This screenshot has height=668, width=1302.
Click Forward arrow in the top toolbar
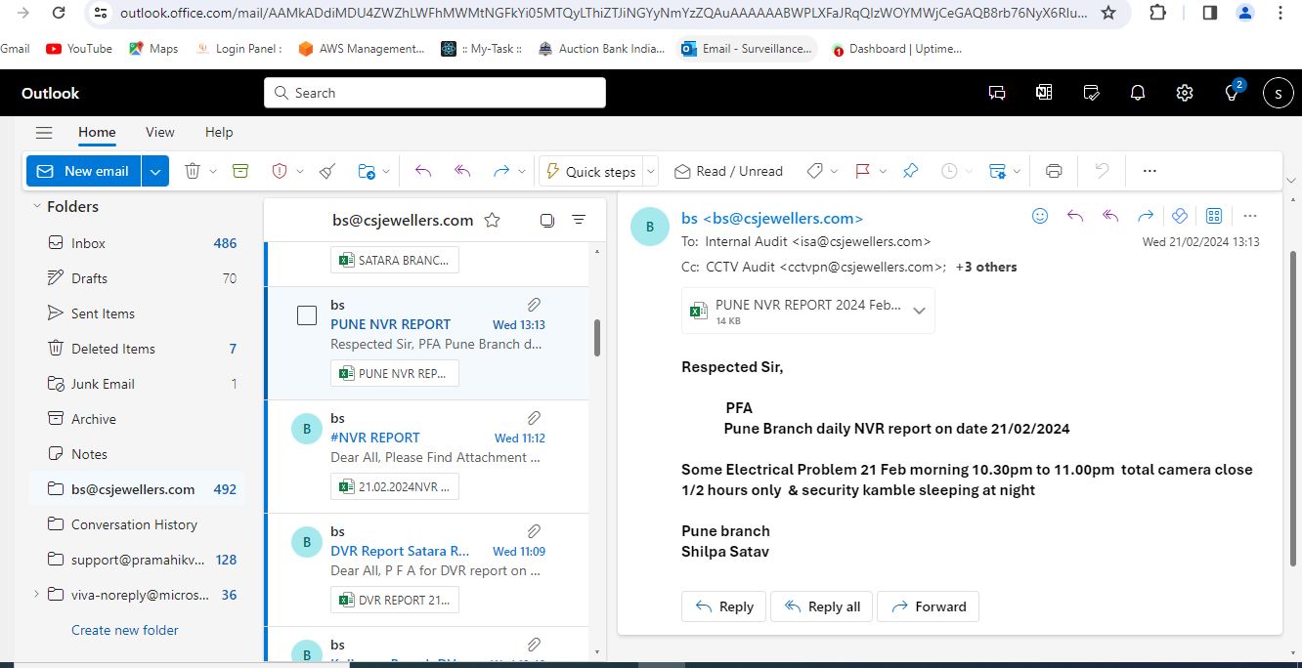point(501,171)
